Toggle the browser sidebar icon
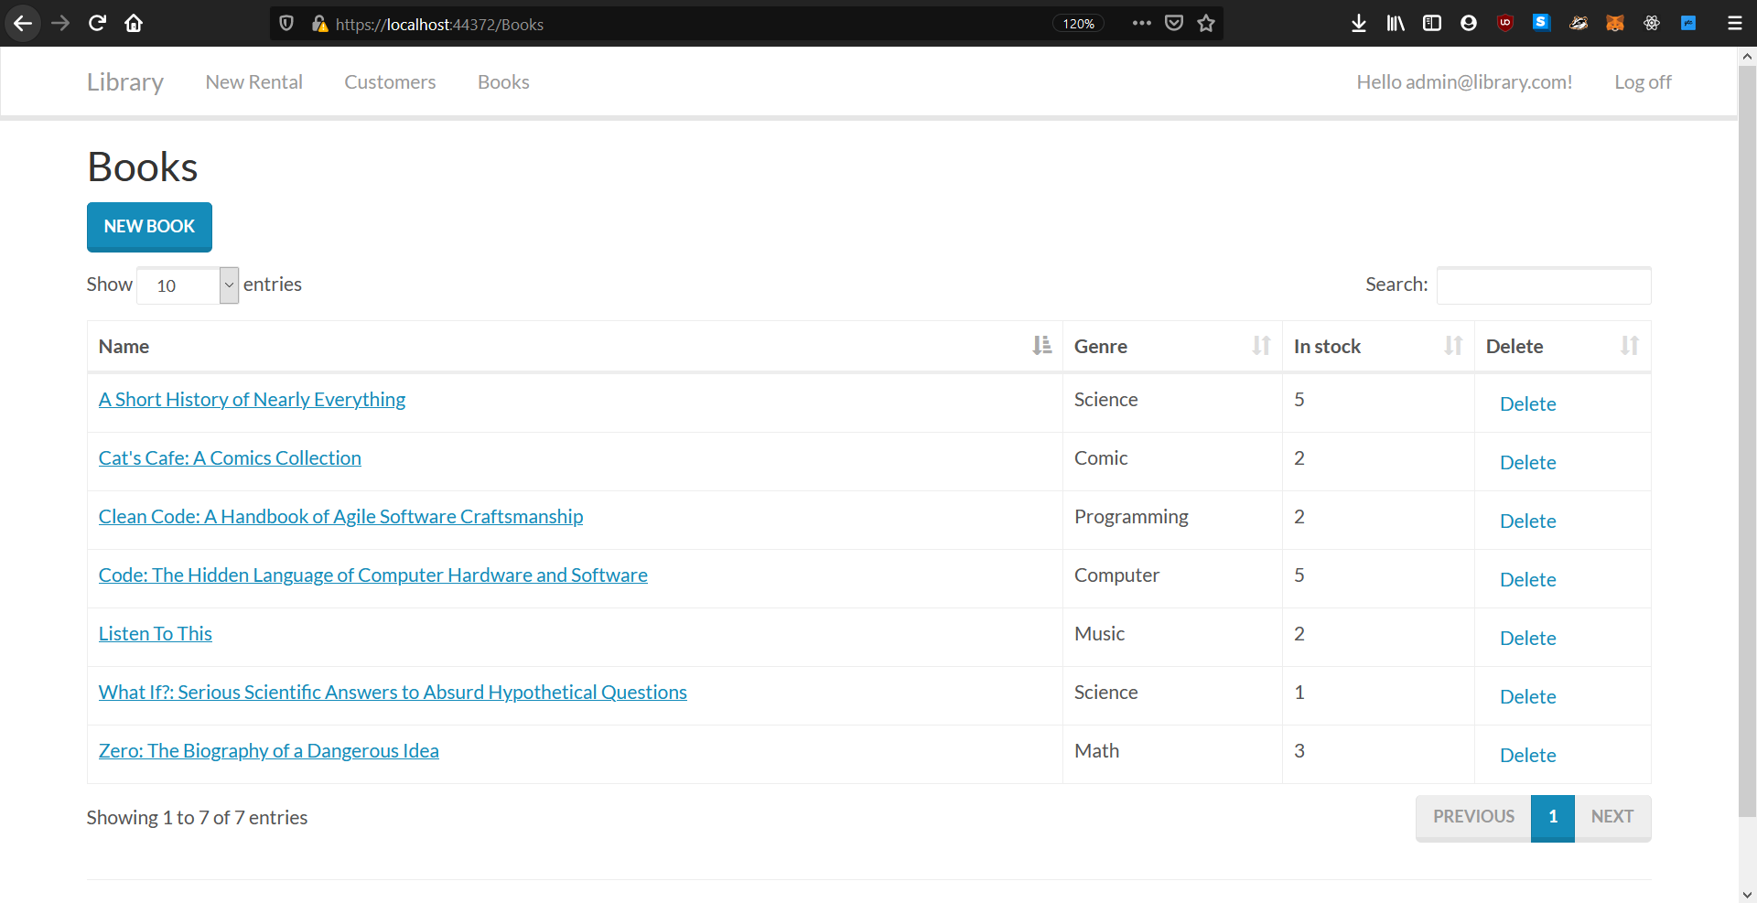The height and width of the screenshot is (903, 1757). (1432, 24)
